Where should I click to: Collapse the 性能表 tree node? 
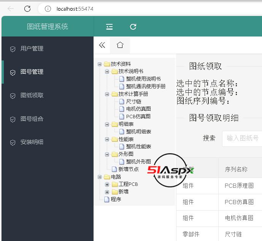(107, 140)
